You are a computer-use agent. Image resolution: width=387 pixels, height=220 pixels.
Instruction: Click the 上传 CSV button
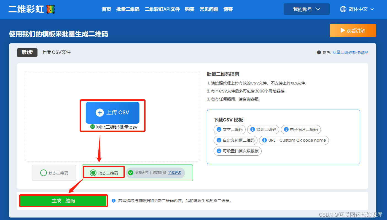coord(112,113)
